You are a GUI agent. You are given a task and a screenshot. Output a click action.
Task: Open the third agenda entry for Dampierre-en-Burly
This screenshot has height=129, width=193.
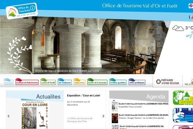pos(142,127)
